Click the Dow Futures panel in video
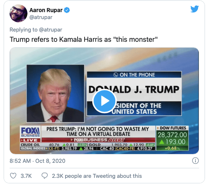 pos(172,138)
